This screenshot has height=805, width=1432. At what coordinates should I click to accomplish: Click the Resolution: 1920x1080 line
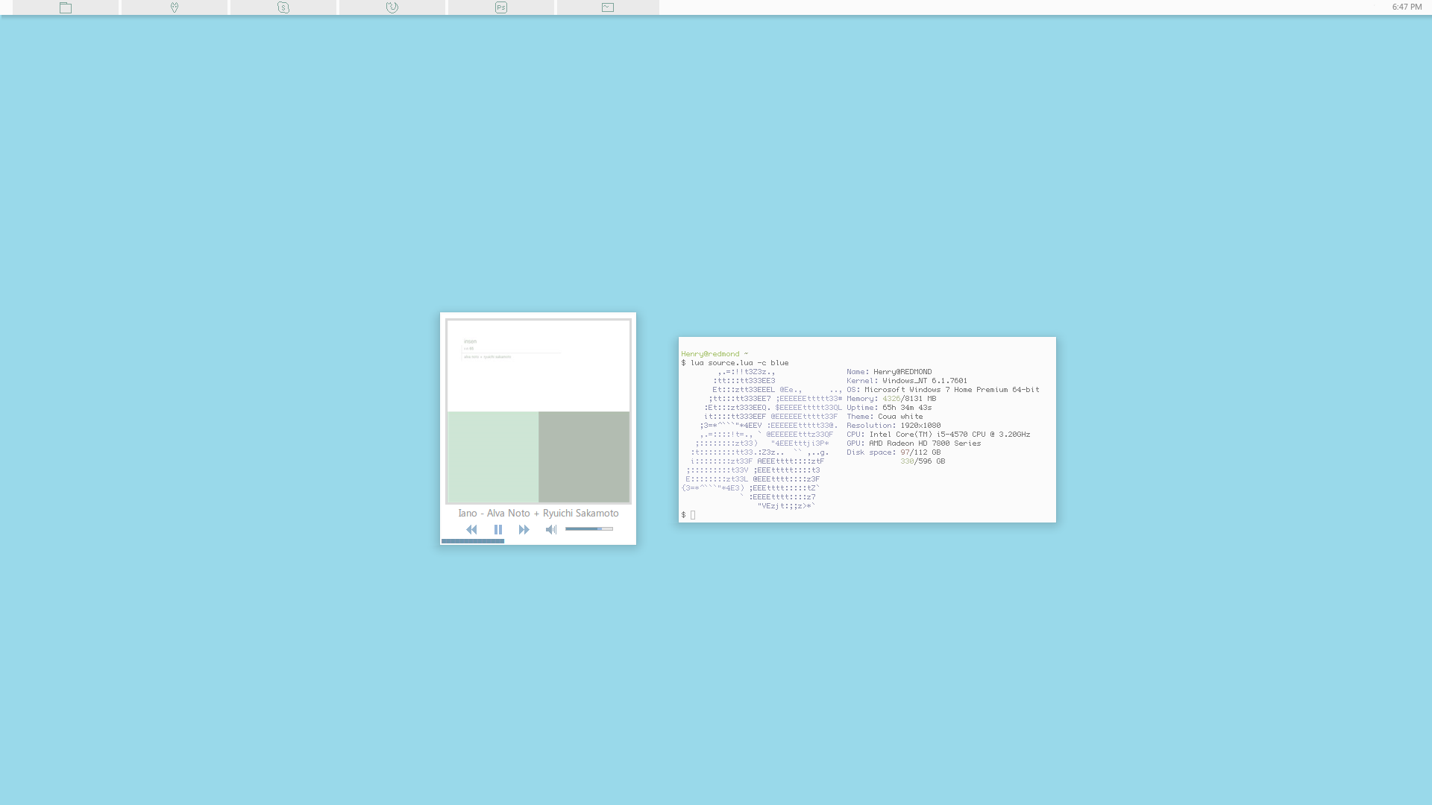[x=894, y=426]
